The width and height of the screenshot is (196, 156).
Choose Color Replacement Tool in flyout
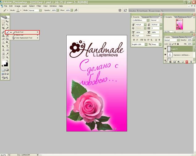point(24,38)
